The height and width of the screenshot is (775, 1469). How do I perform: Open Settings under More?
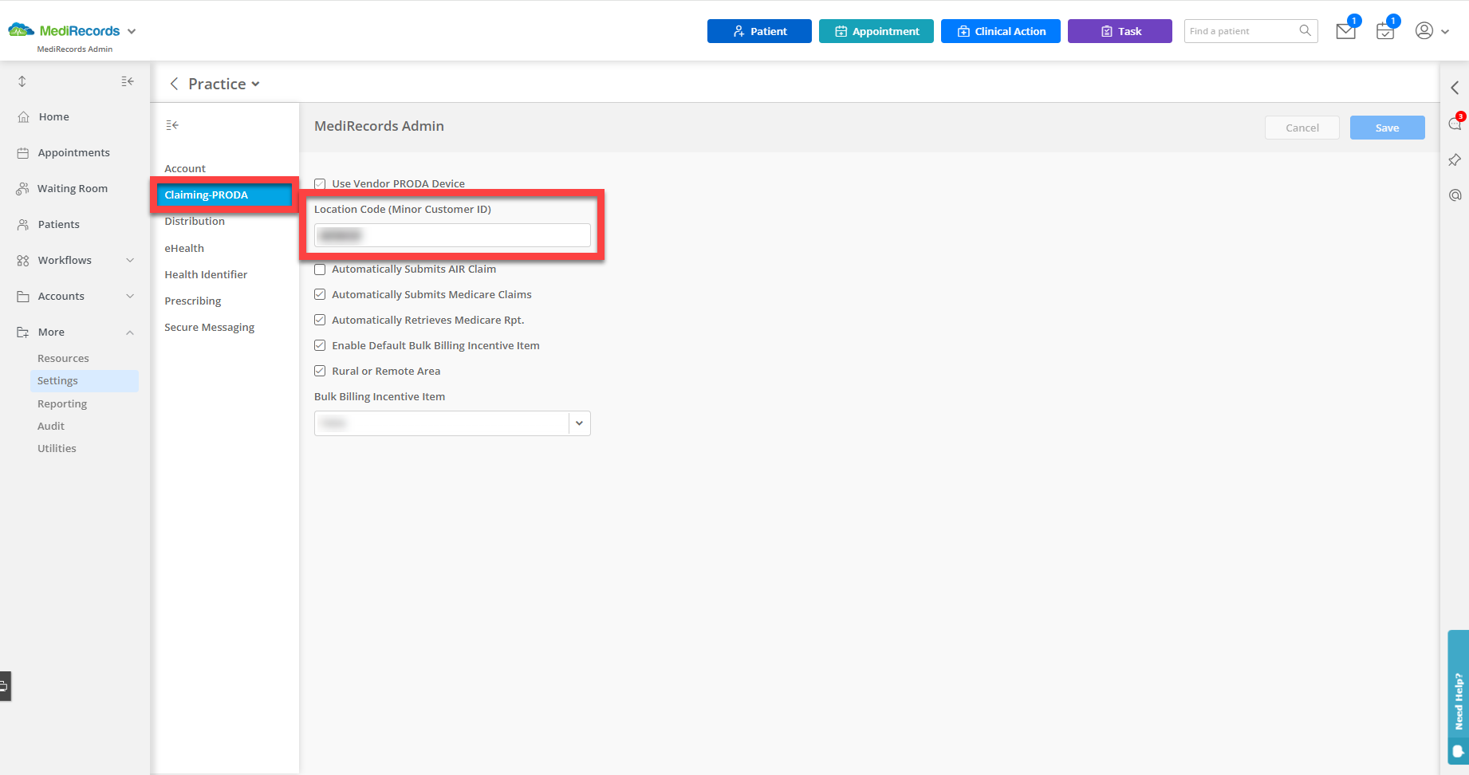click(x=85, y=380)
